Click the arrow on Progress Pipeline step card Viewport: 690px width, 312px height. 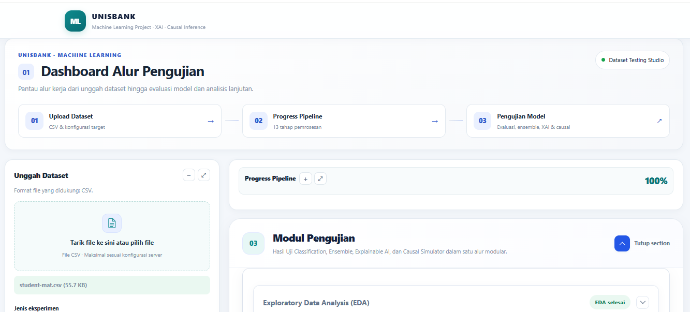coord(435,121)
